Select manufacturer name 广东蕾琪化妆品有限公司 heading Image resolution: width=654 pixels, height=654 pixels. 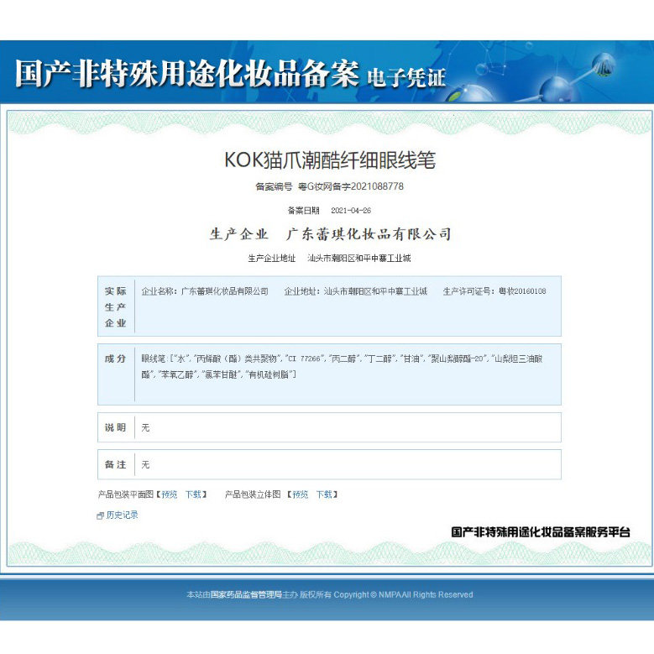(x=369, y=234)
